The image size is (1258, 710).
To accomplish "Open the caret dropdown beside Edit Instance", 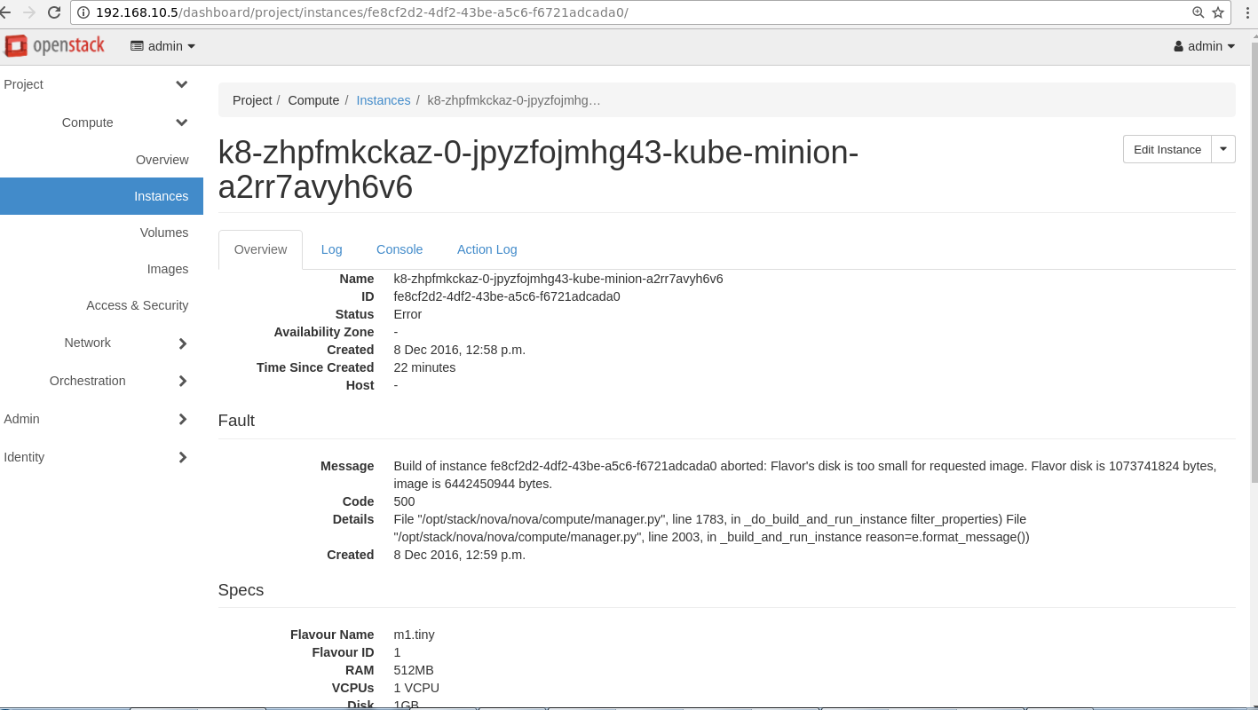I will tap(1223, 149).
